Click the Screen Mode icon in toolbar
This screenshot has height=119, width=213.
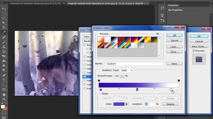[x=4, y=118]
